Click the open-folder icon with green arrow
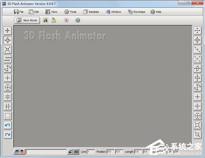Viewport: 205px width, 158px height. tap(54, 20)
